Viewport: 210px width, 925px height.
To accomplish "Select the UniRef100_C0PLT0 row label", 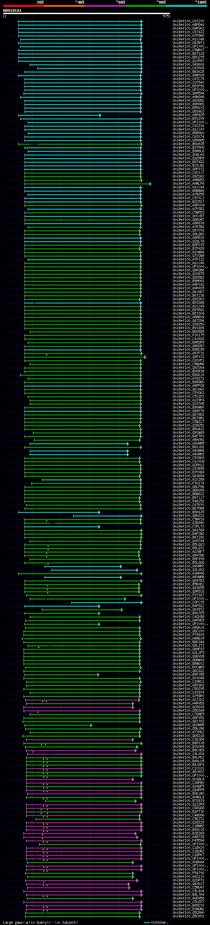I will tap(188, 526).
